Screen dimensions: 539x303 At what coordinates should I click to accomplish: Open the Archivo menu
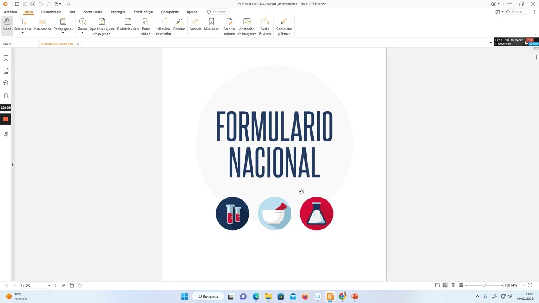[x=11, y=12]
